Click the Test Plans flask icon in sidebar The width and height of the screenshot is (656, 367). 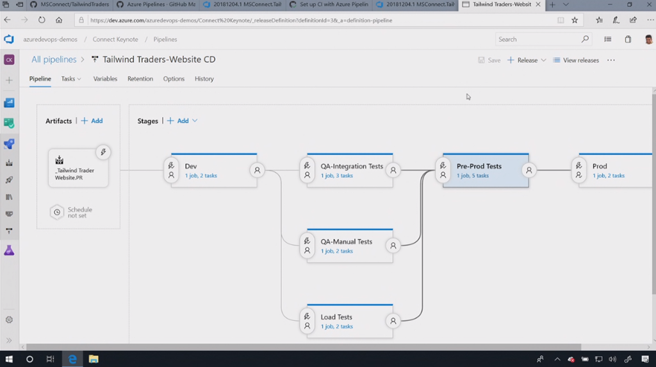click(9, 251)
